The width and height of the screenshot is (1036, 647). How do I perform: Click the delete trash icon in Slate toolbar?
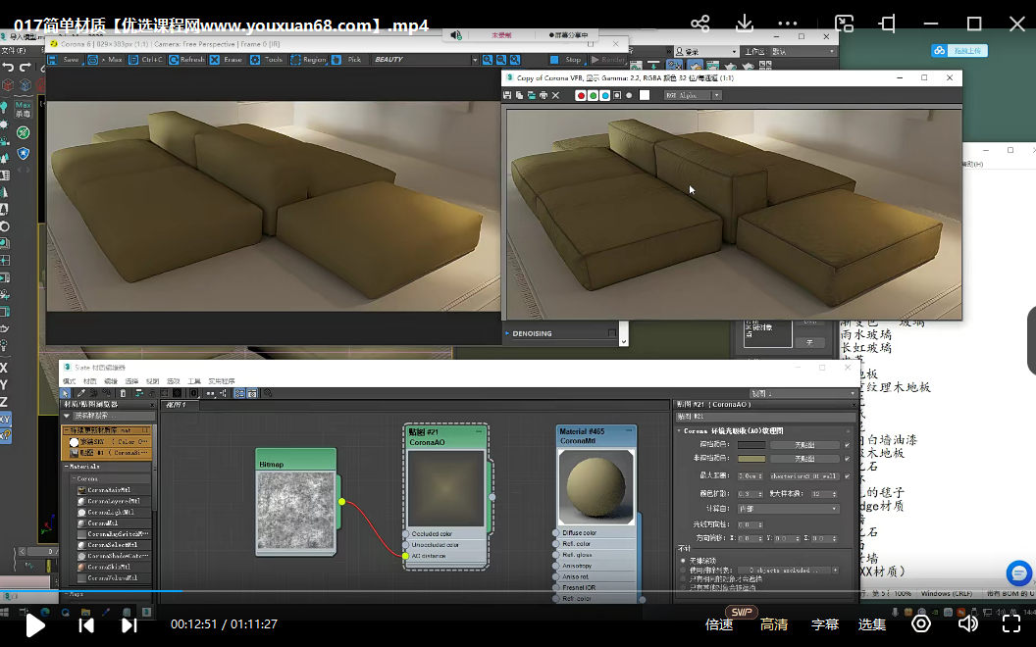[x=123, y=393]
